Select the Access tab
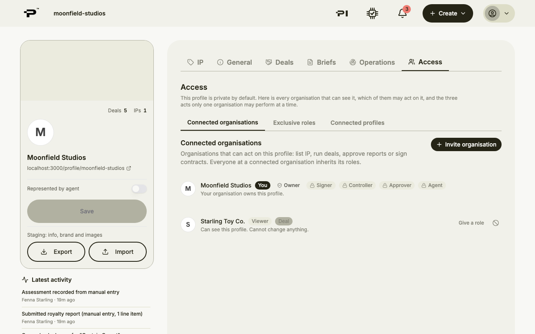Image resolution: width=535 pixels, height=334 pixels. [x=425, y=62]
